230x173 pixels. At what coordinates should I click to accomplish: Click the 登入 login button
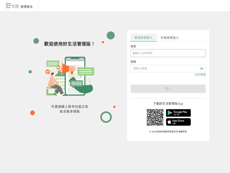[x=168, y=89]
